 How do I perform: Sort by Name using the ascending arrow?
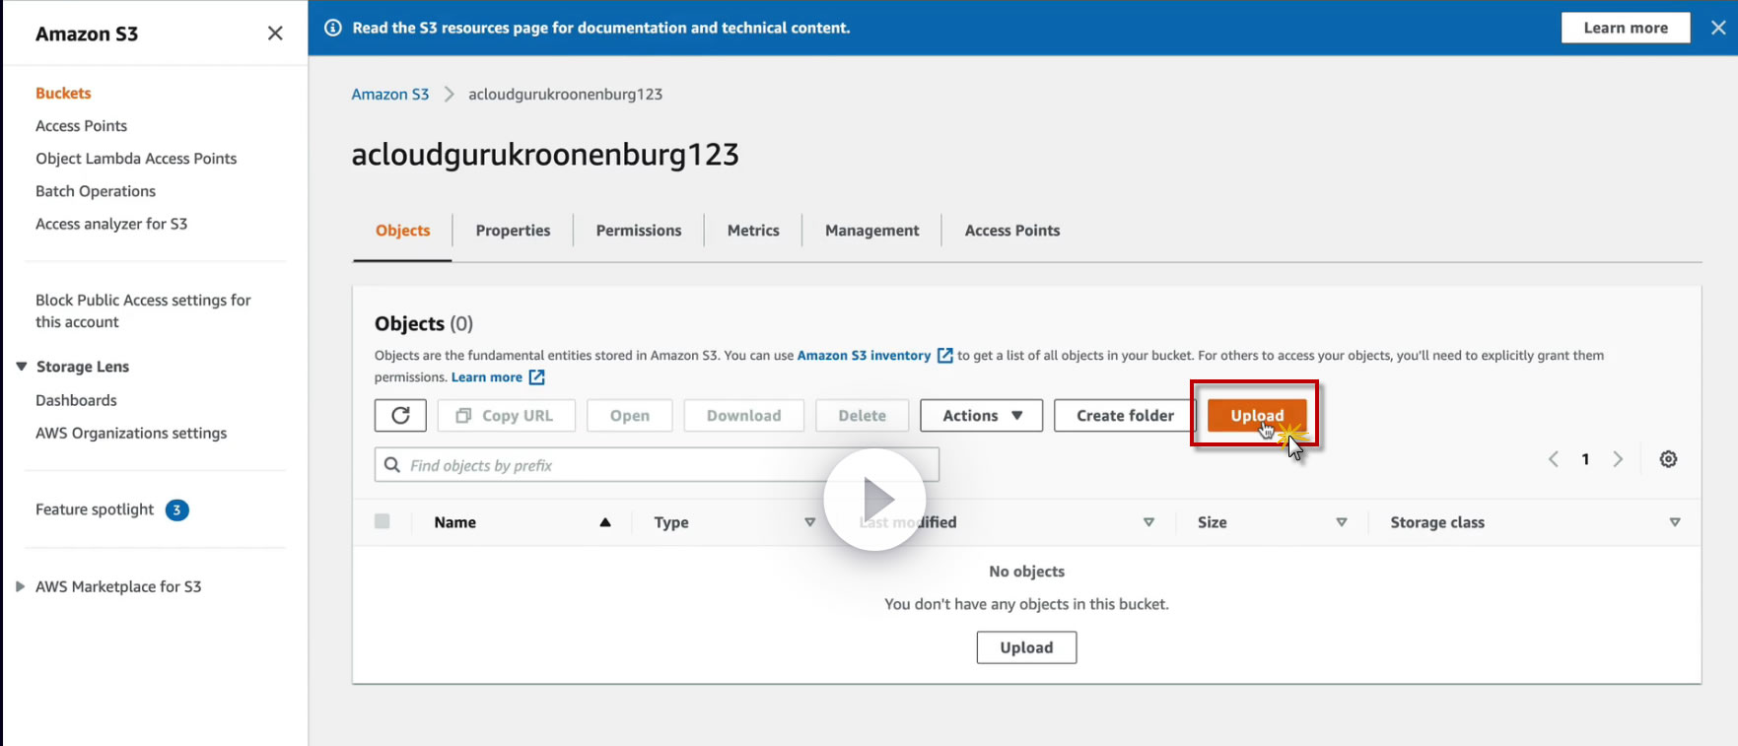coord(605,522)
